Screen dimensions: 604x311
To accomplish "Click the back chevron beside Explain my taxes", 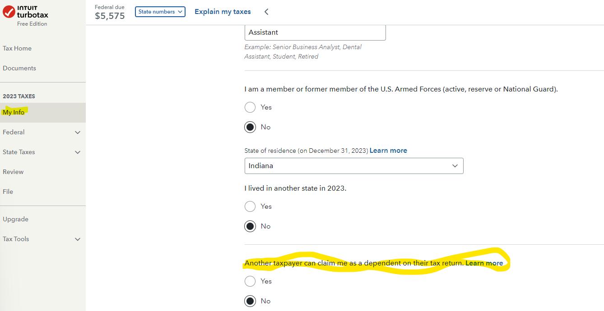I will [266, 12].
